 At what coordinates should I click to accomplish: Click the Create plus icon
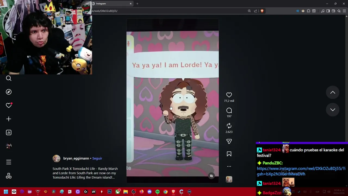[x=9, y=119]
